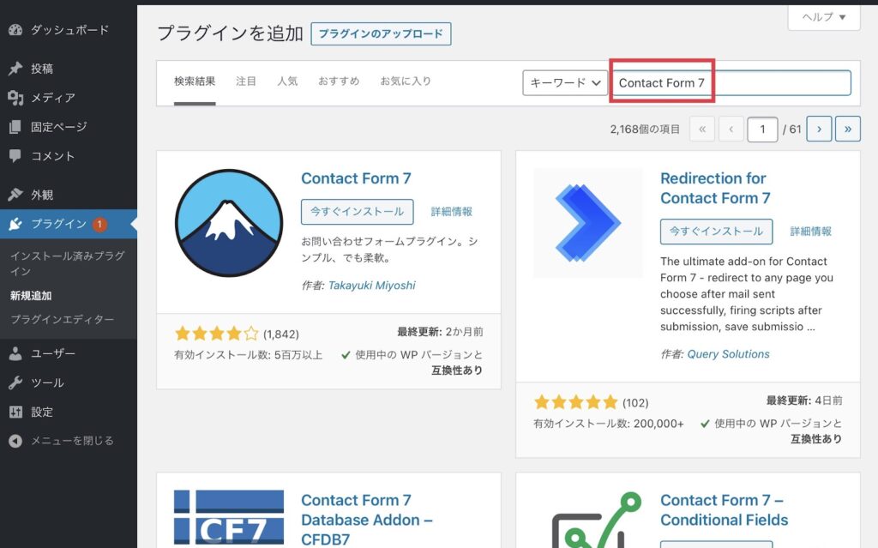Open Comments icon (コメント)
Image resolution: width=878 pixels, height=548 pixels.
pyautogui.click(x=15, y=156)
